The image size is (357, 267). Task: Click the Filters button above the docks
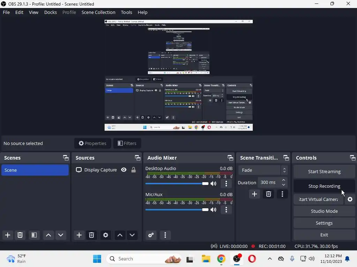(x=127, y=143)
